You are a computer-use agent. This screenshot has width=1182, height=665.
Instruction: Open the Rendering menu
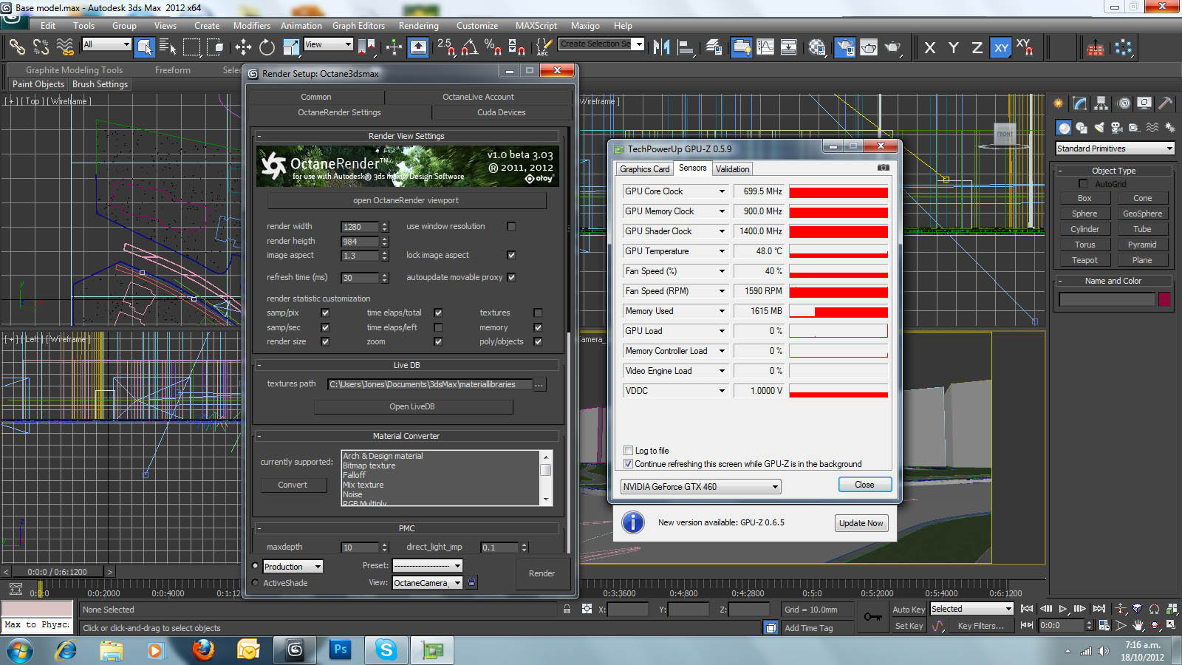(418, 25)
